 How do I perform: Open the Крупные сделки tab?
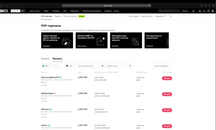coord(70,16)
